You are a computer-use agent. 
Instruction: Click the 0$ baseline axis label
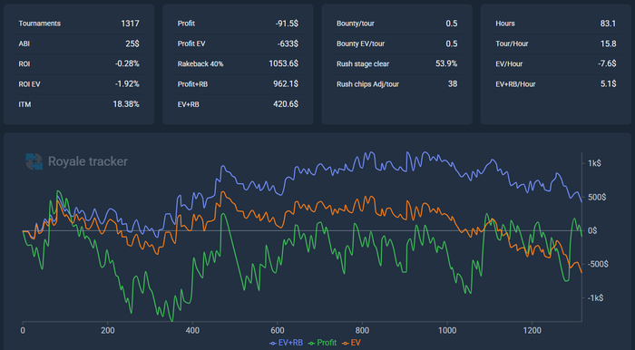pos(592,230)
